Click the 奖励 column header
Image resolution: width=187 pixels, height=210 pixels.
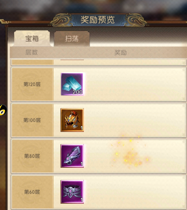[121, 52]
